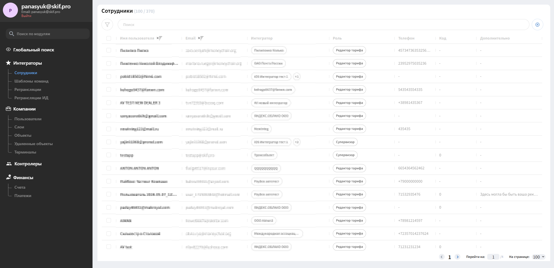The height and width of the screenshot is (268, 554).
Task: Click Супервизор role button for testapp
Action: click(x=345, y=155)
